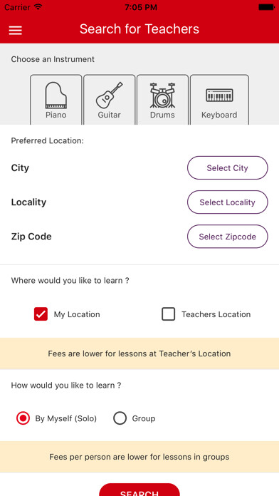Open the Select Locality dropdown

click(x=228, y=202)
